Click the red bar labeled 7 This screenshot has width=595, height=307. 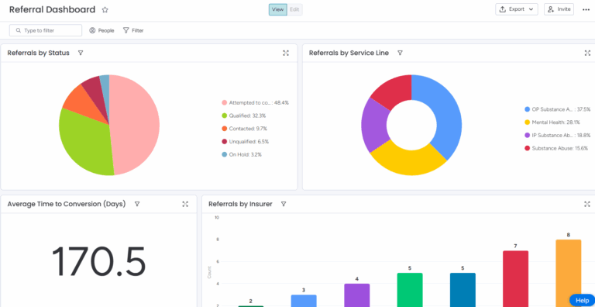point(515,278)
